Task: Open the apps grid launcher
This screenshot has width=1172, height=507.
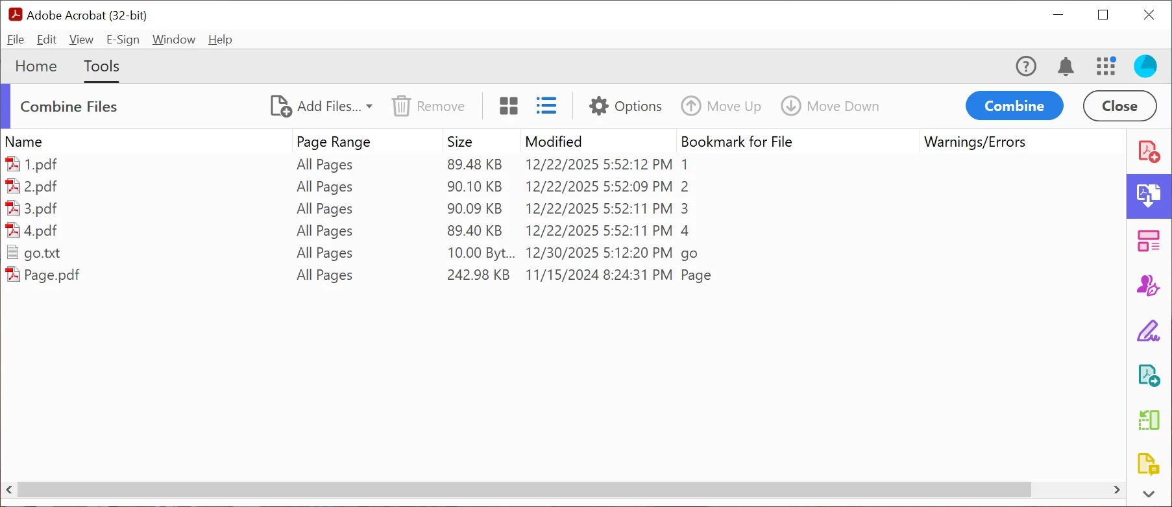Action: (x=1106, y=66)
